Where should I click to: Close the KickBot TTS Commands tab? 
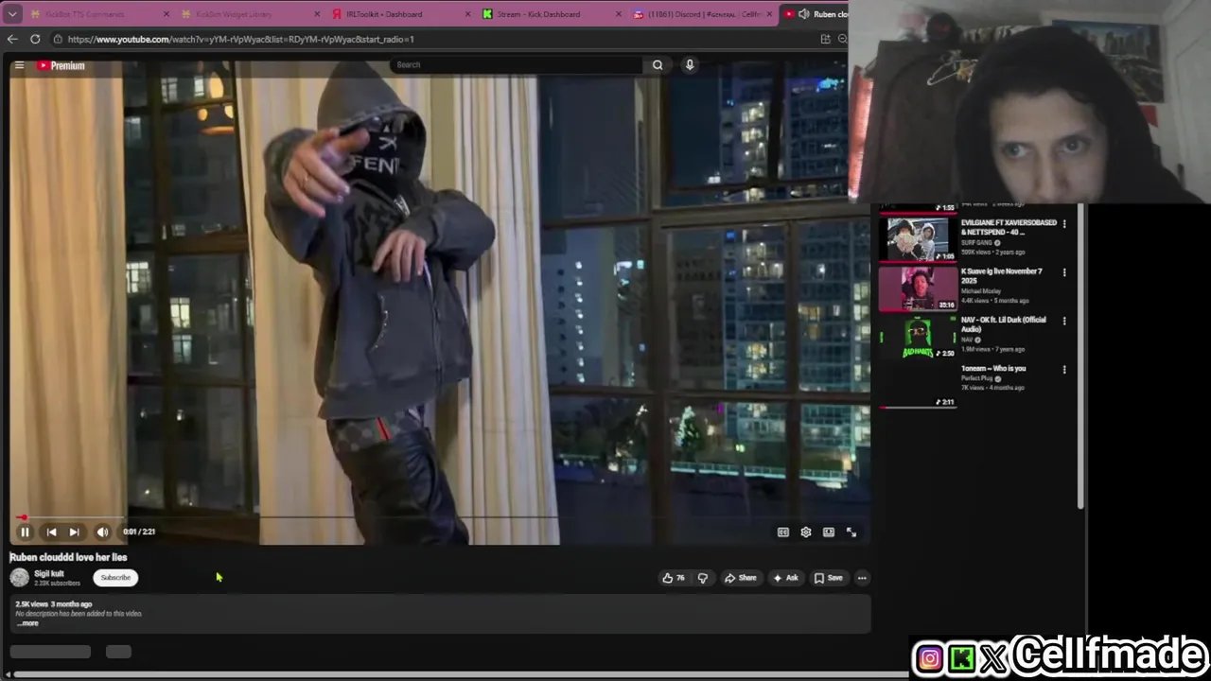click(x=167, y=14)
